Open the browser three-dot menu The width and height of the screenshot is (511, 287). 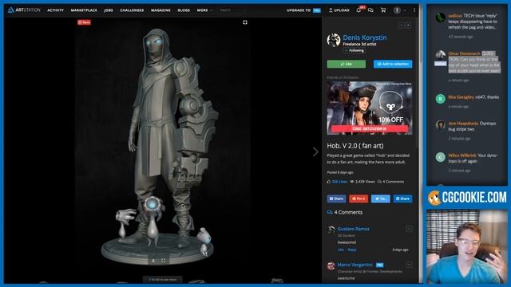point(414,10)
